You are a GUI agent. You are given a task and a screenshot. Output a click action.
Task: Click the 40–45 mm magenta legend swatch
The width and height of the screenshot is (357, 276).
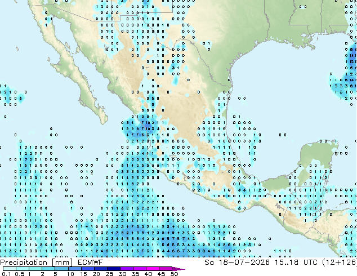click(153, 269)
